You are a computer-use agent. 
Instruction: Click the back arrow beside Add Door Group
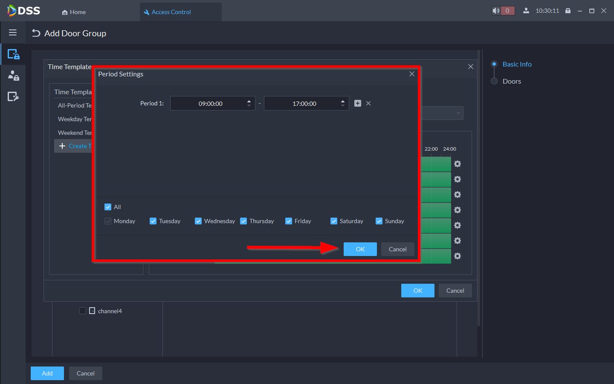click(36, 33)
